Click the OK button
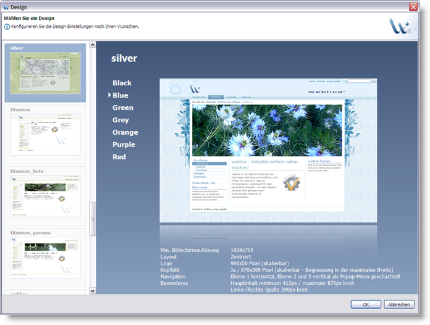Viewport: 430px width, 325px height. [x=366, y=305]
